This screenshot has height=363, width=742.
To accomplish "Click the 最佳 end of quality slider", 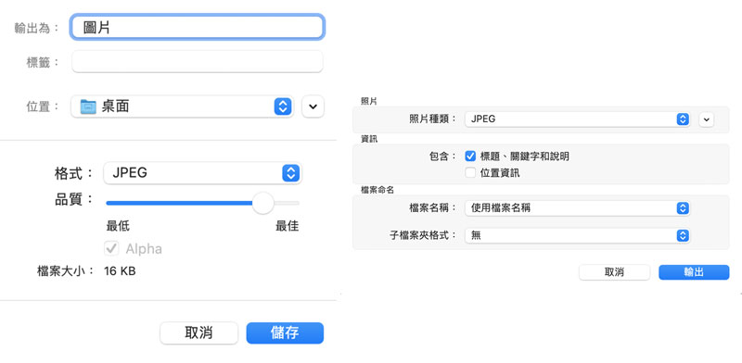I will [288, 226].
